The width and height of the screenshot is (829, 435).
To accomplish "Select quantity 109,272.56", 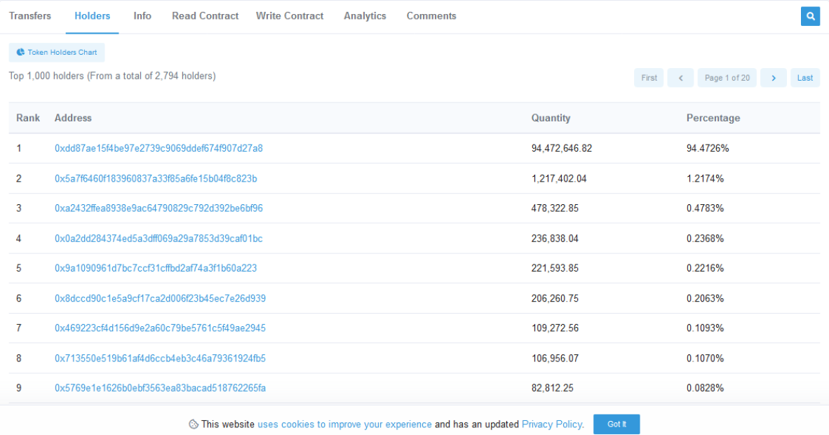I will (555, 328).
